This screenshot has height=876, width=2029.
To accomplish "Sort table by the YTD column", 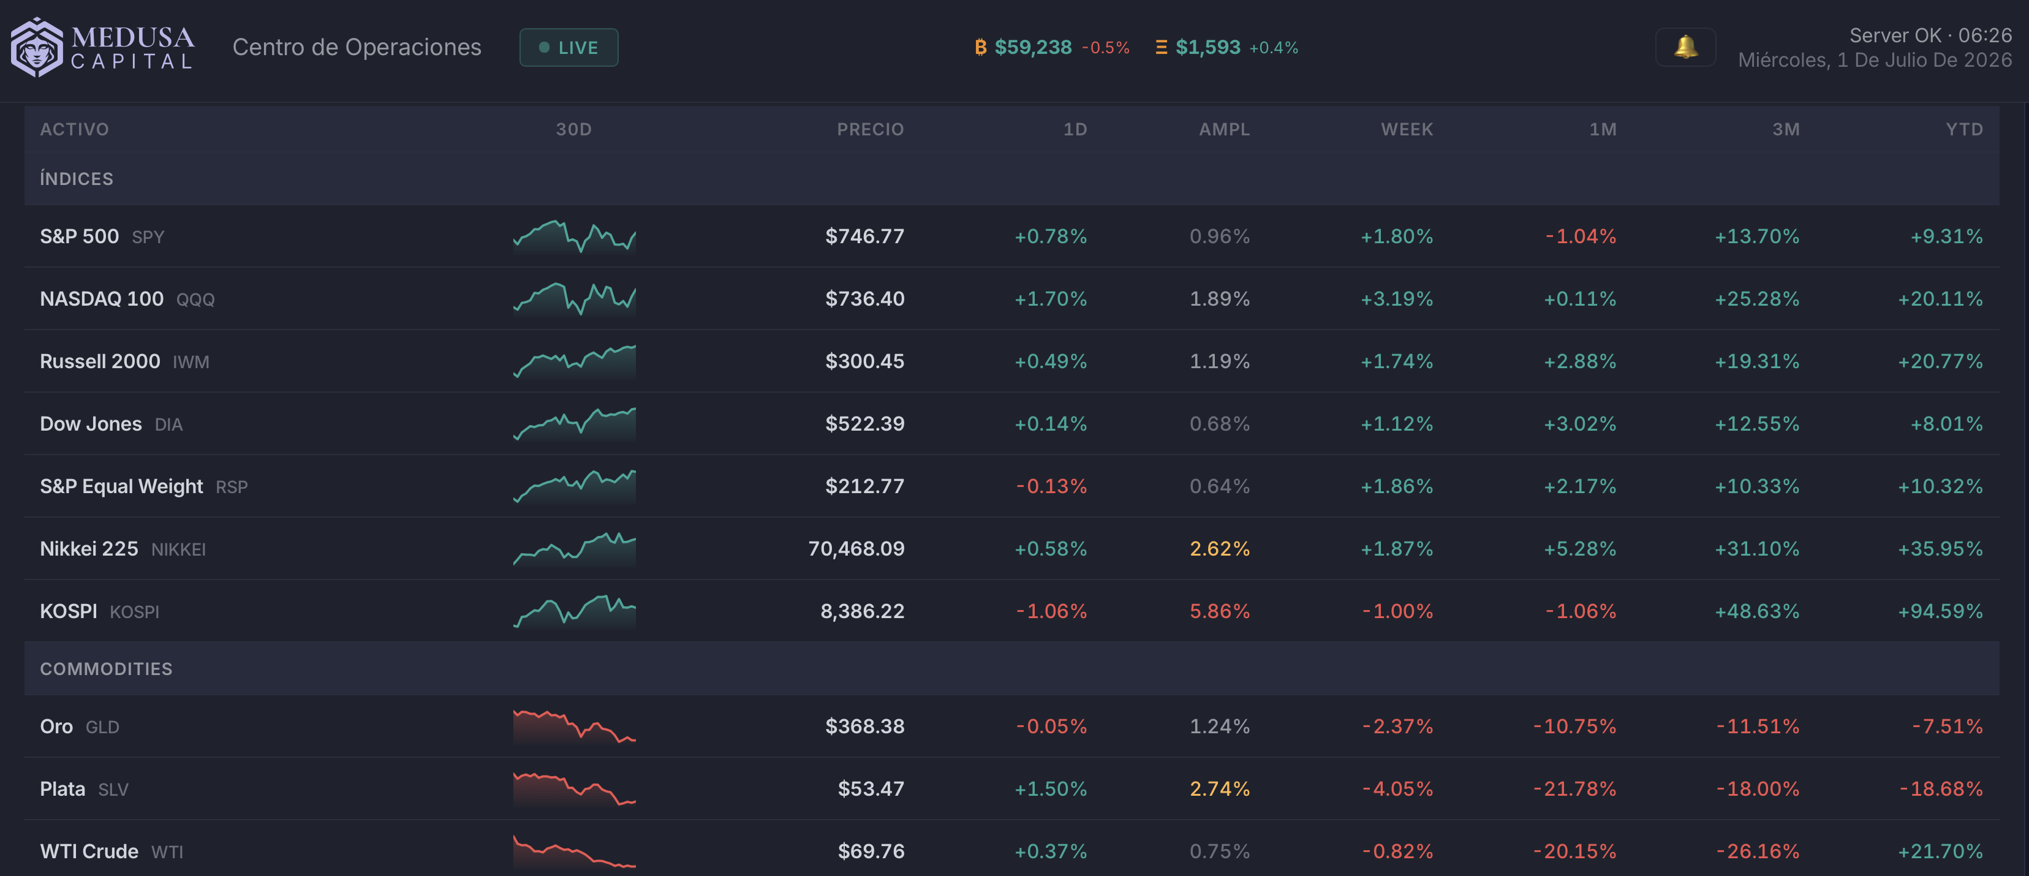I will pos(1963,129).
